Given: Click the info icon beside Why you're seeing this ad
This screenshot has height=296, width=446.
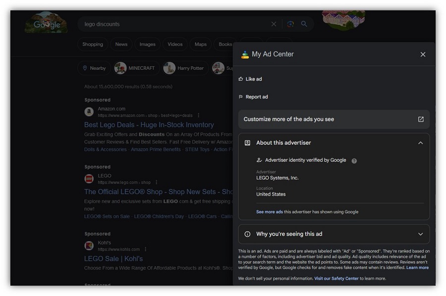Looking at the screenshot, I should [x=247, y=234].
